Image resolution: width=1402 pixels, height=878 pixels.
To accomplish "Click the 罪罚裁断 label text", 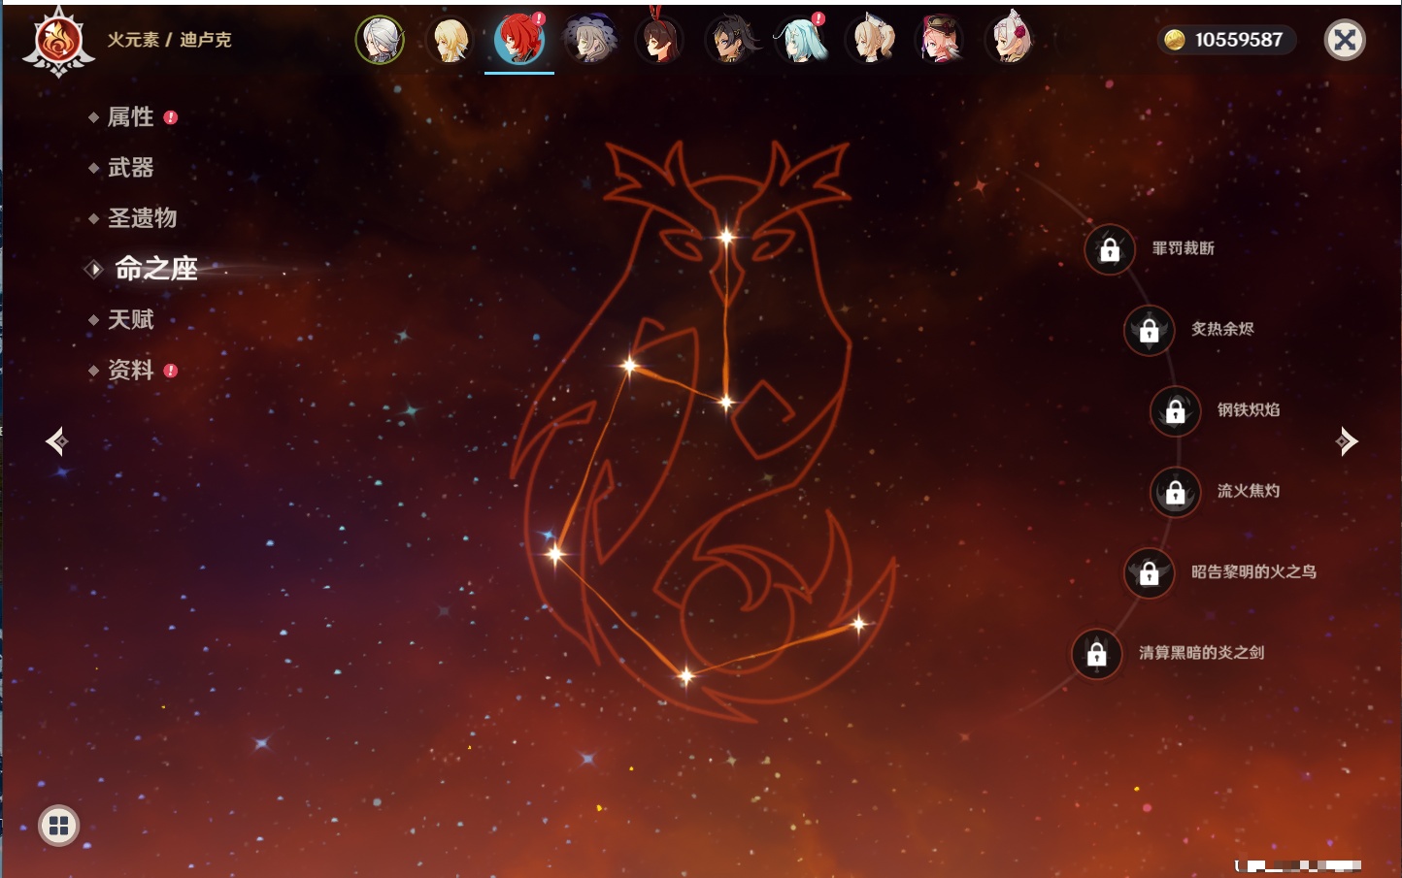I will tap(1184, 248).
